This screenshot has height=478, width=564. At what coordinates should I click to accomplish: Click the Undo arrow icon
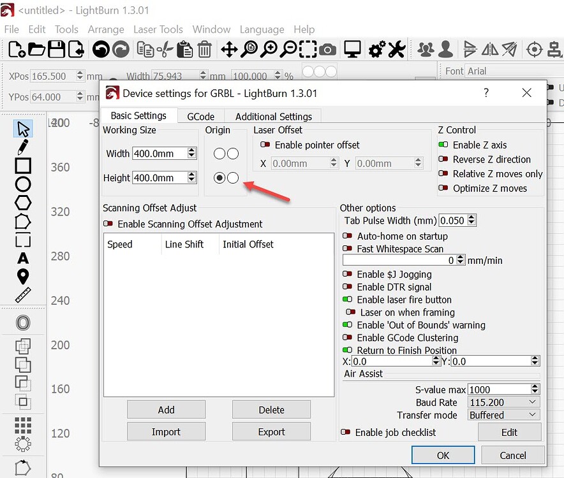pyautogui.click(x=100, y=49)
